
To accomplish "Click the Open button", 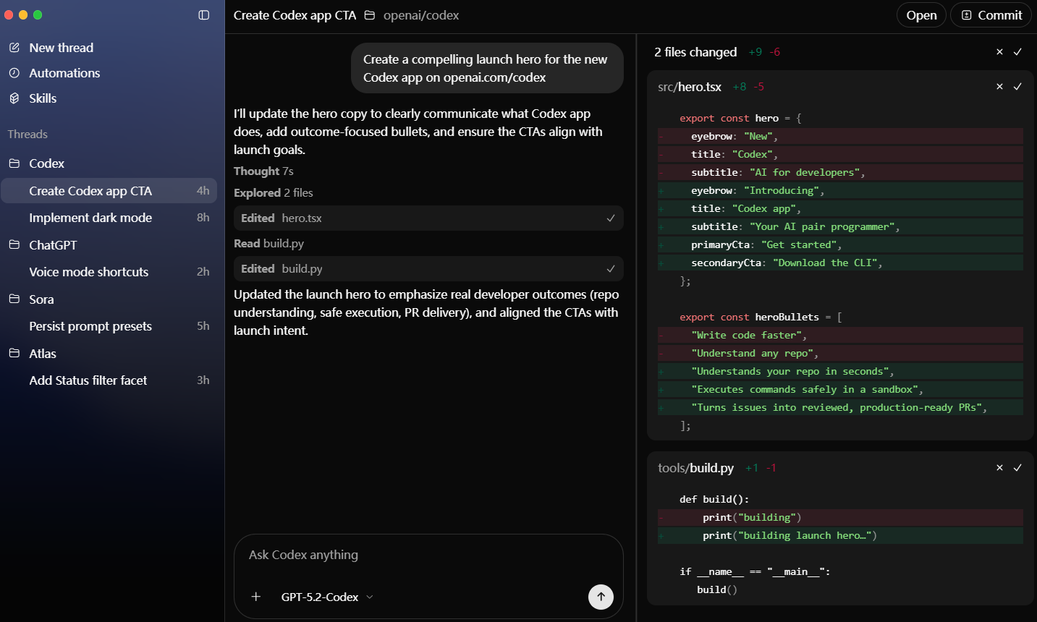I will (x=920, y=14).
